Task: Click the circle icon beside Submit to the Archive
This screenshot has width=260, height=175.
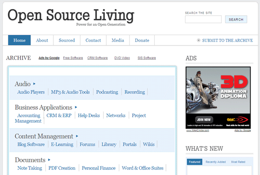Action: click(199, 40)
